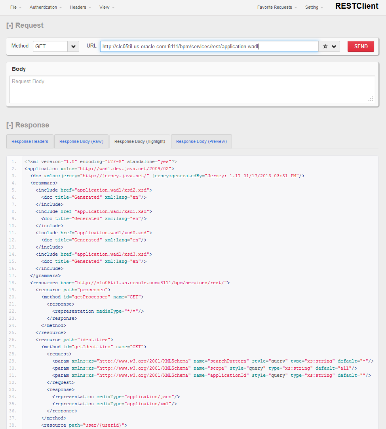Click inside the URL input field

209,46
